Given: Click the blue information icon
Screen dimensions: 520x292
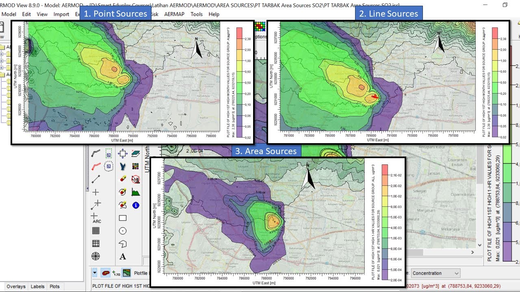Looking at the screenshot, I should click(136, 205).
